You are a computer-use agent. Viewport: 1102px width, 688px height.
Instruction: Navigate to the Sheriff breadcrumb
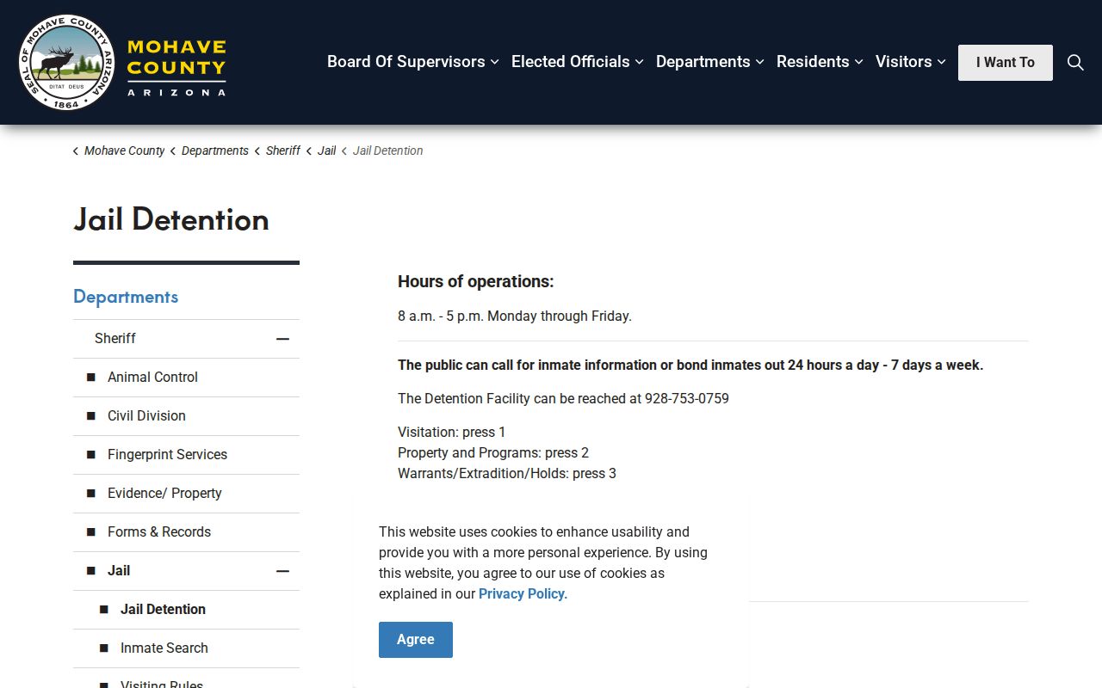click(x=283, y=150)
